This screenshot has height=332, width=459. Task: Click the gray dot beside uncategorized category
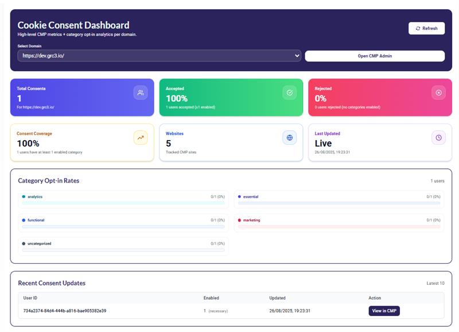click(x=23, y=245)
